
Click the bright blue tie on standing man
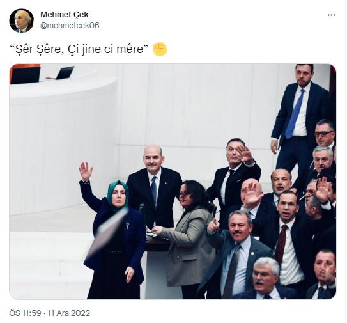(x=295, y=114)
